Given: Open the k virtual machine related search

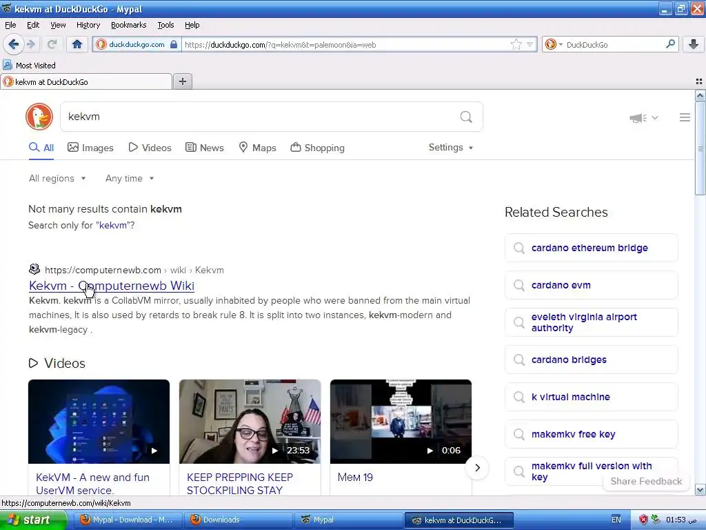Looking at the screenshot, I should click(x=591, y=397).
